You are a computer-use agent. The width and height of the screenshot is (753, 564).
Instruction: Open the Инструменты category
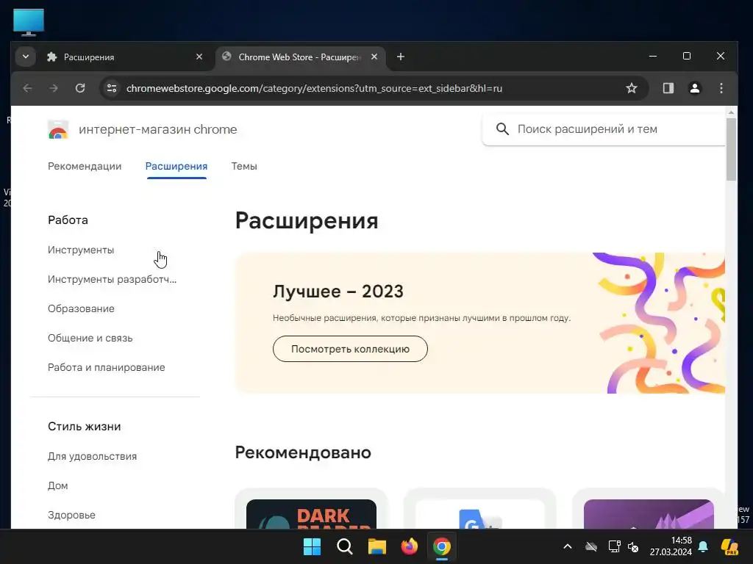(x=81, y=250)
